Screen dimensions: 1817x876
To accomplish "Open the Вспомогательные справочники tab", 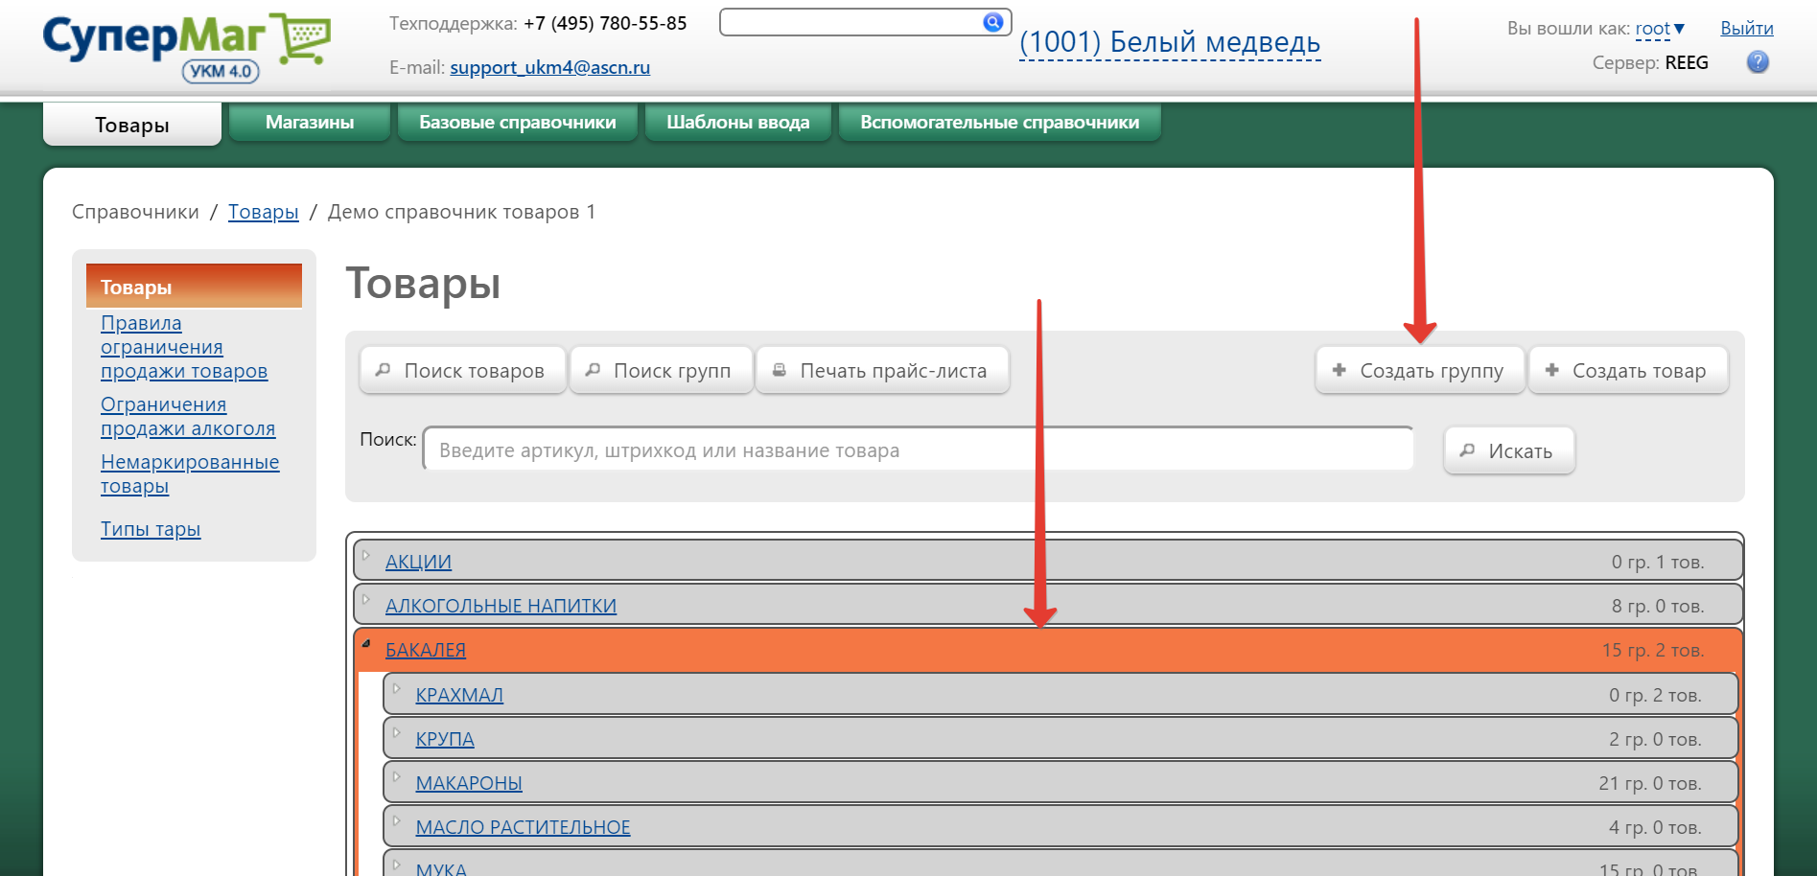I will click(x=1000, y=122).
